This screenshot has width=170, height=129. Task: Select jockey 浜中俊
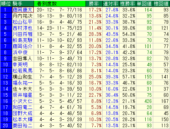(20, 52)
